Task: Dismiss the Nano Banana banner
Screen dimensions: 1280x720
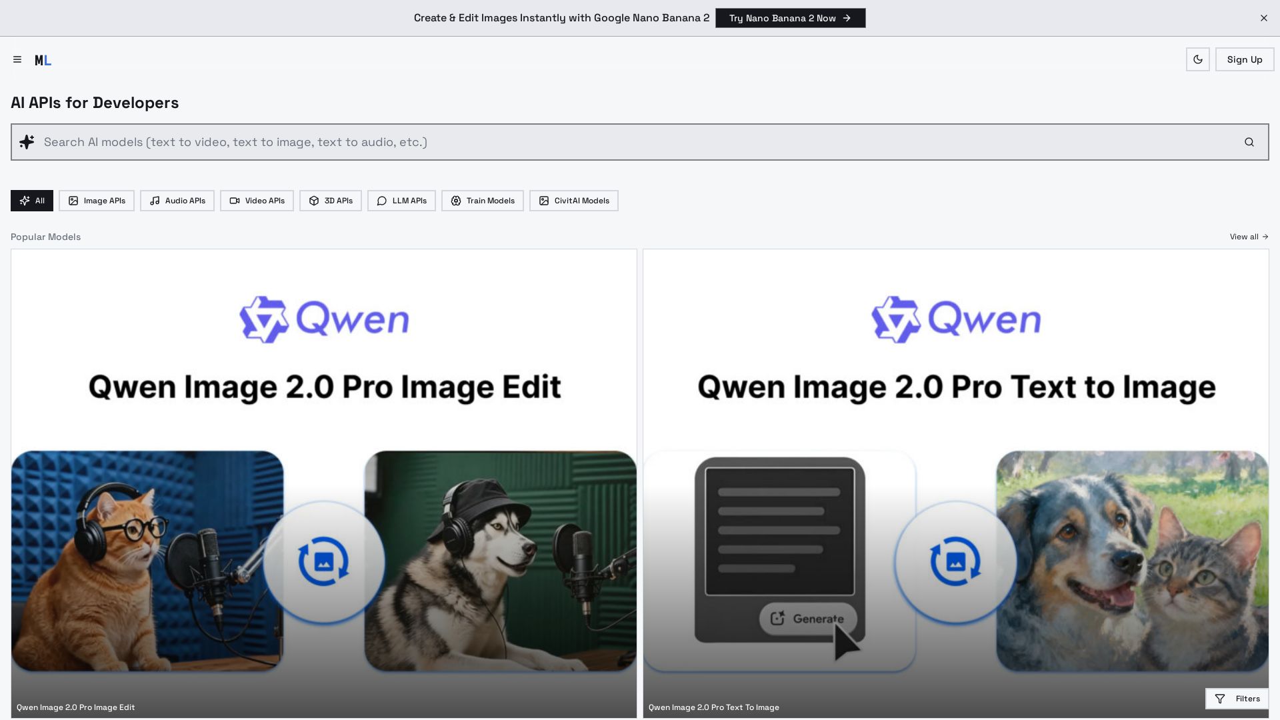Action: [x=1263, y=18]
